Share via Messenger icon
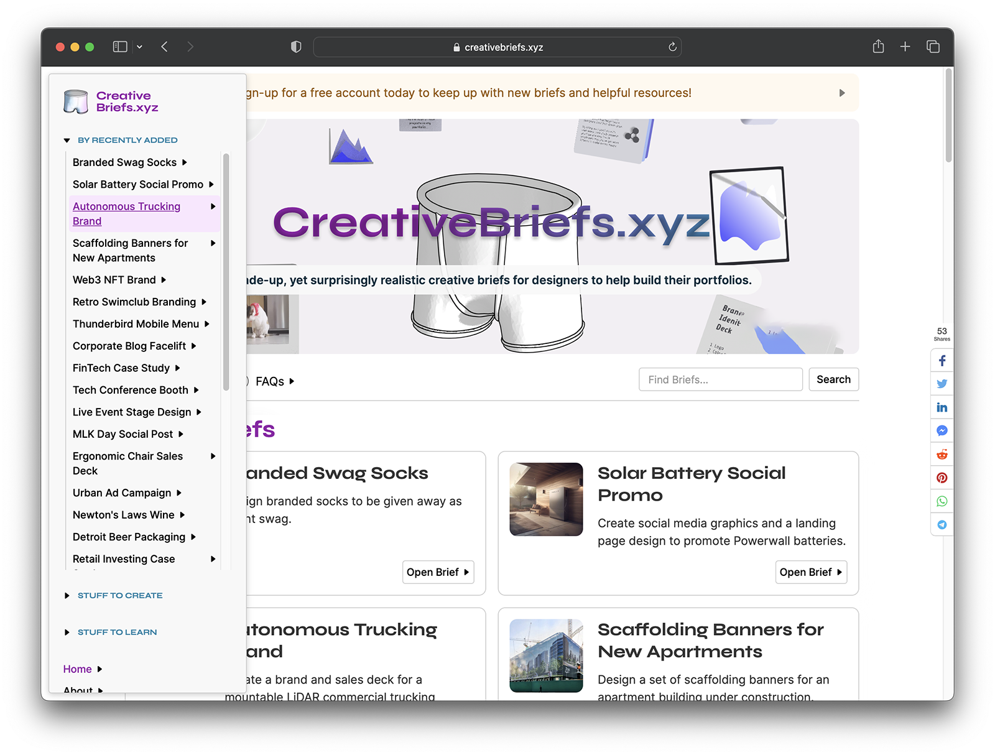The image size is (995, 755). coord(942,431)
